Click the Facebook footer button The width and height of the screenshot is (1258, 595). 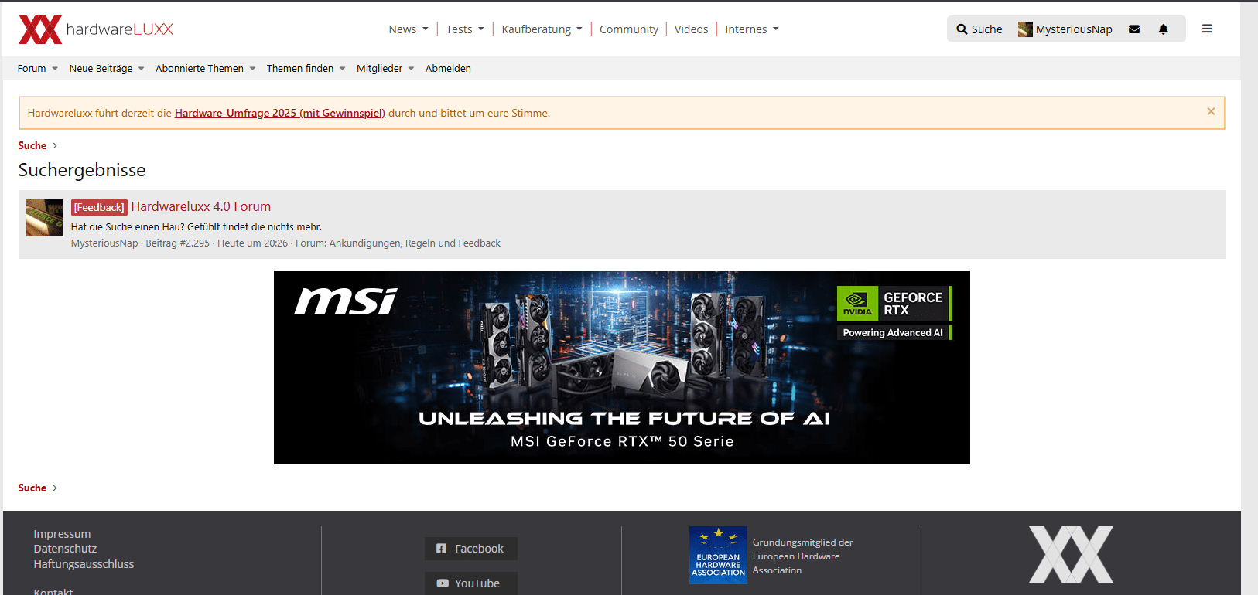(470, 549)
